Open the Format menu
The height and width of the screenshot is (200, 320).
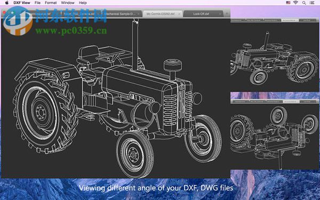(x=51, y=3)
